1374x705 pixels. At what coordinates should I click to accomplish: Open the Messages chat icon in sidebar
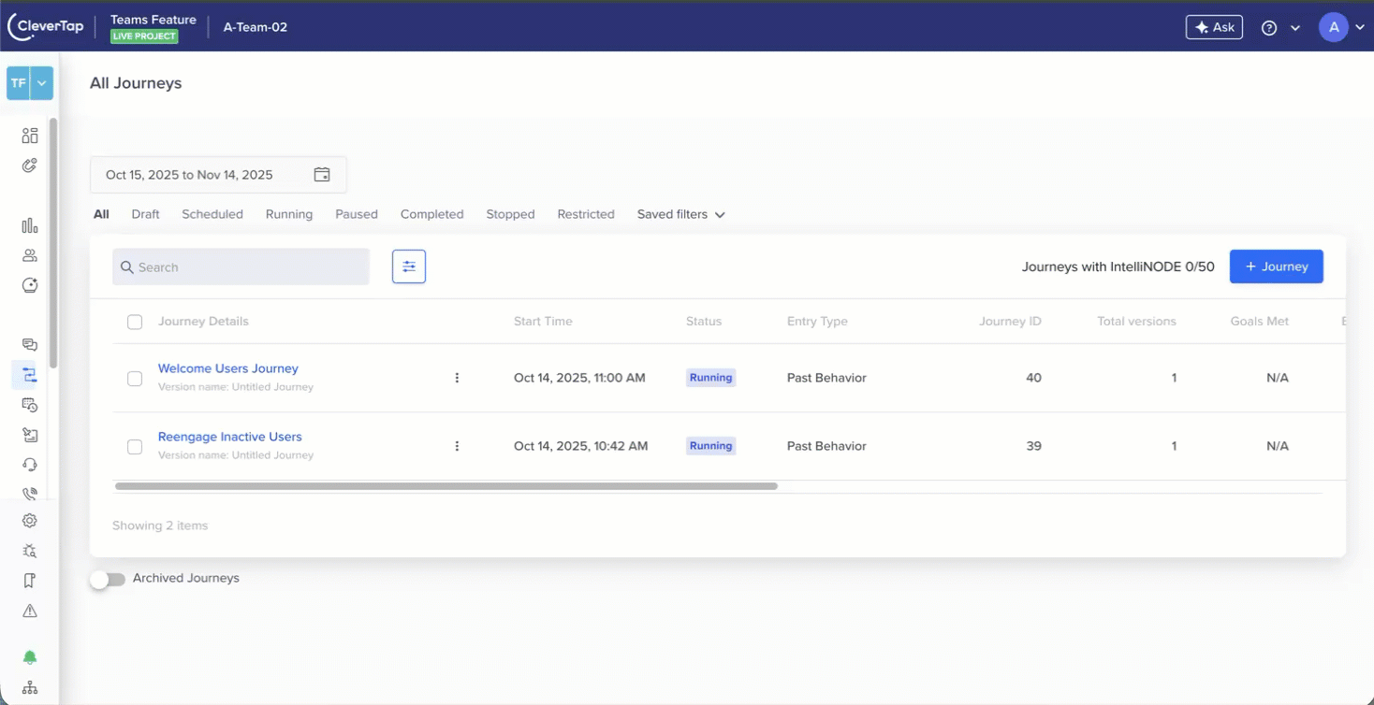coord(29,344)
